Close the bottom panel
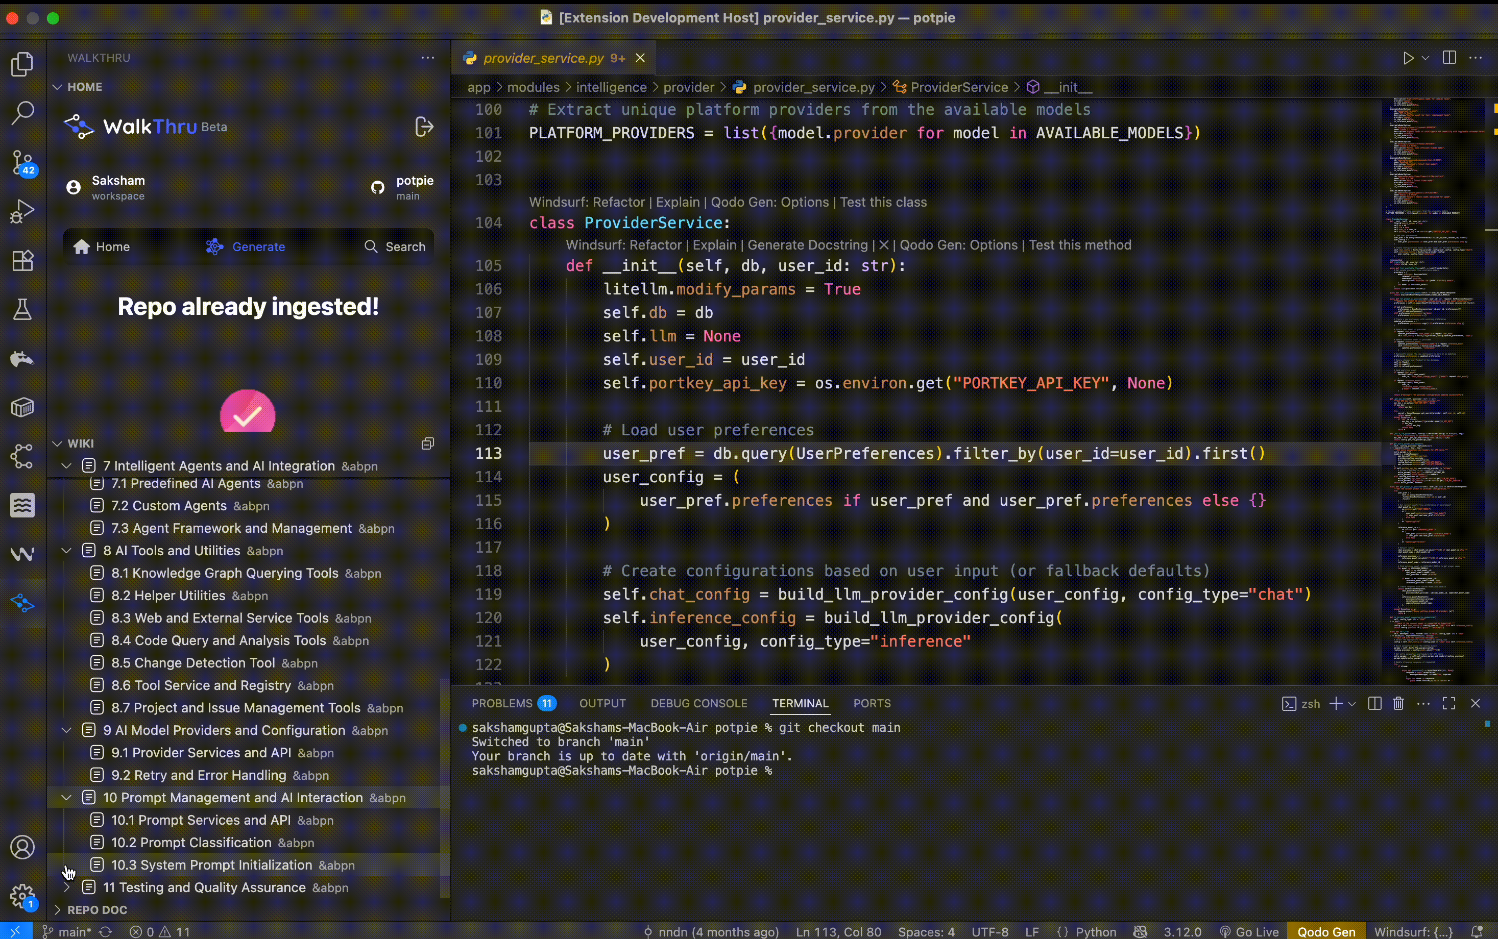 pyautogui.click(x=1476, y=704)
